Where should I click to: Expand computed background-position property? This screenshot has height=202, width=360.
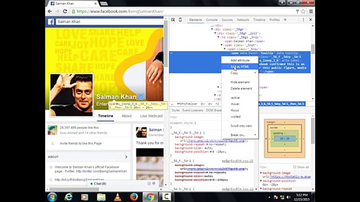(261, 181)
